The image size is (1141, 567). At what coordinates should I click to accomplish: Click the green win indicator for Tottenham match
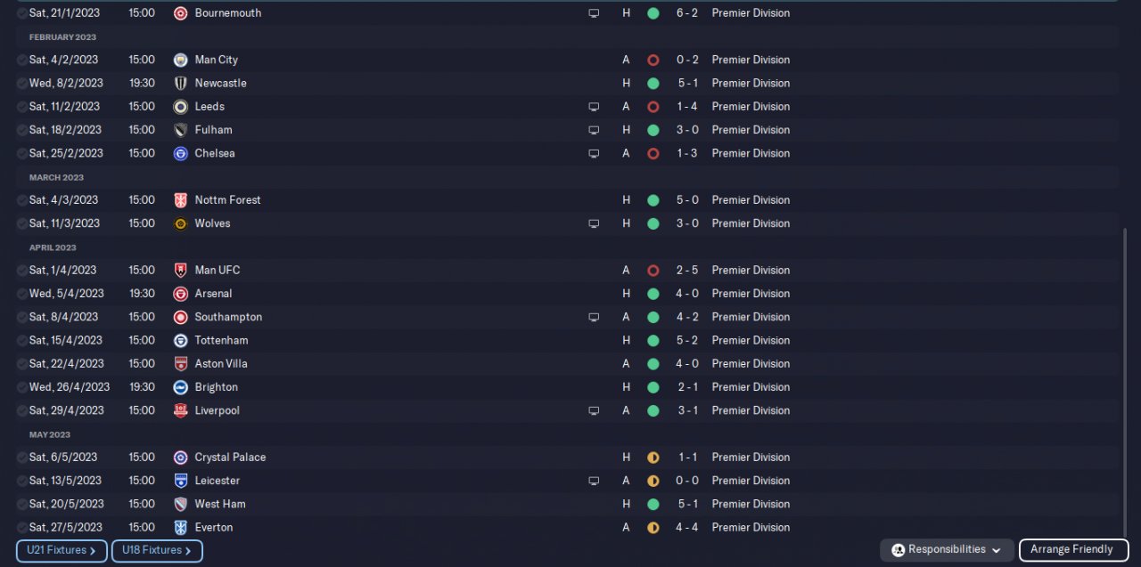point(653,340)
